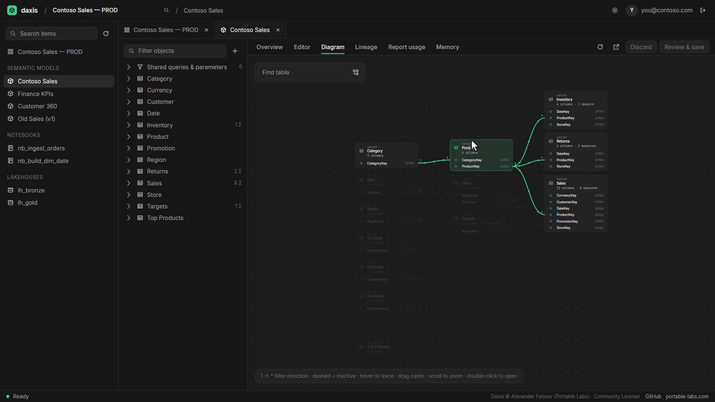
Task: Select the Contoso Sales — PROD document tab
Action: 166,30
